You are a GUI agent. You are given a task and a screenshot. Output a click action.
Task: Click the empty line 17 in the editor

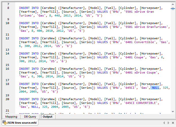pos(76,80)
